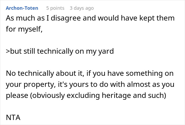Click the '5 points' score label
Viewport: 185px width, 125px height.
click(x=55, y=8)
